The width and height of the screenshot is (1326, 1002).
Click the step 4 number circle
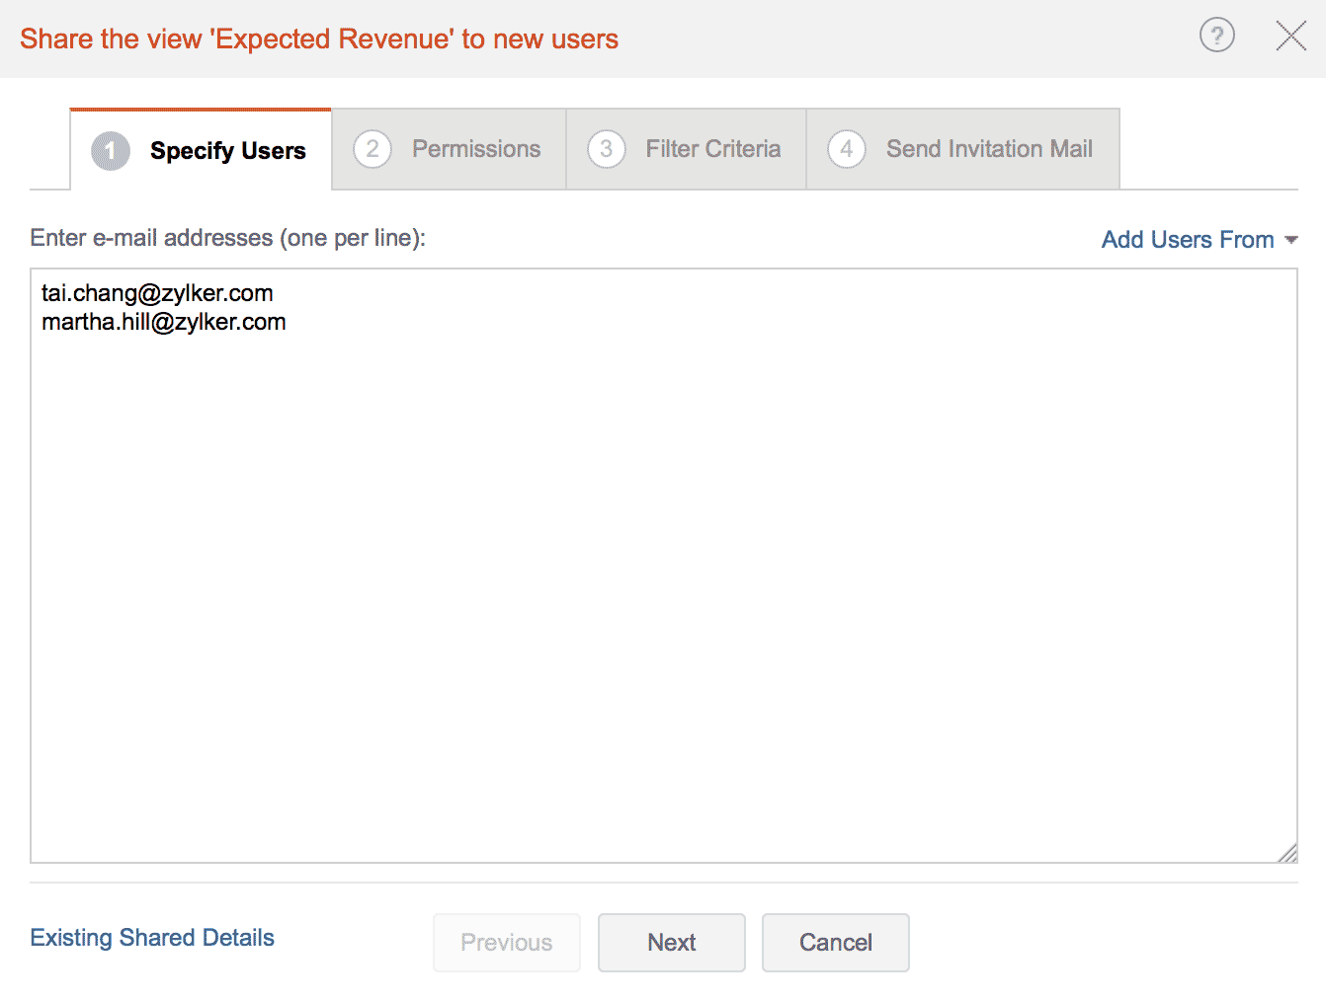coord(847,149)
